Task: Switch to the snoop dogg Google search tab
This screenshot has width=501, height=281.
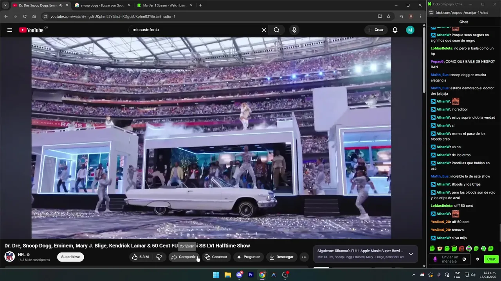Action: click(x=103, y=5)
